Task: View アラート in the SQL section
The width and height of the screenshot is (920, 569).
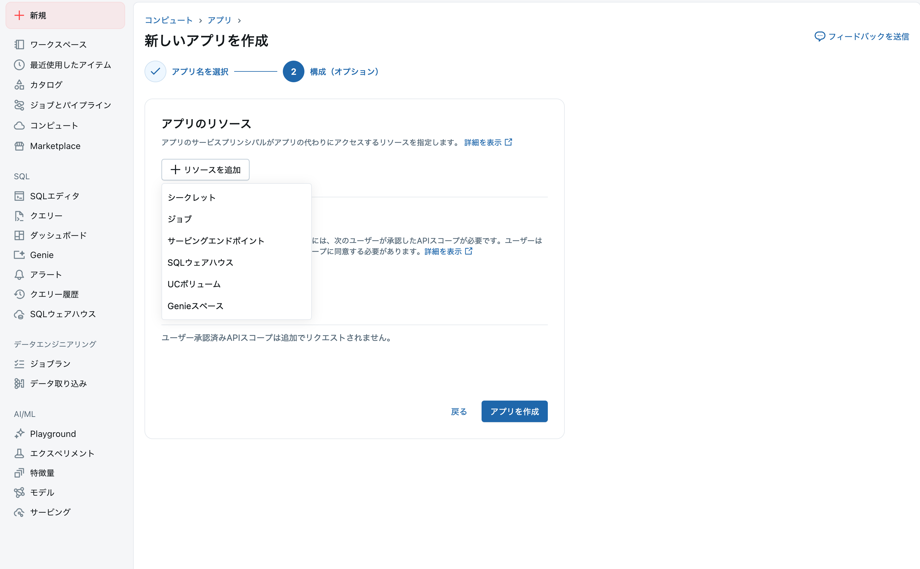Action: pyautogui.click(x=44, y=274)
